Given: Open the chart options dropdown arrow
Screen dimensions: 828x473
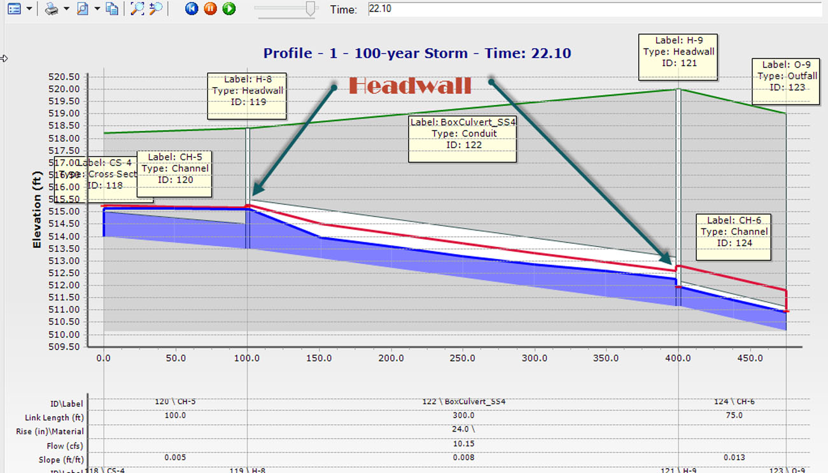Looking at the screenshot, I should pos(29,9).
